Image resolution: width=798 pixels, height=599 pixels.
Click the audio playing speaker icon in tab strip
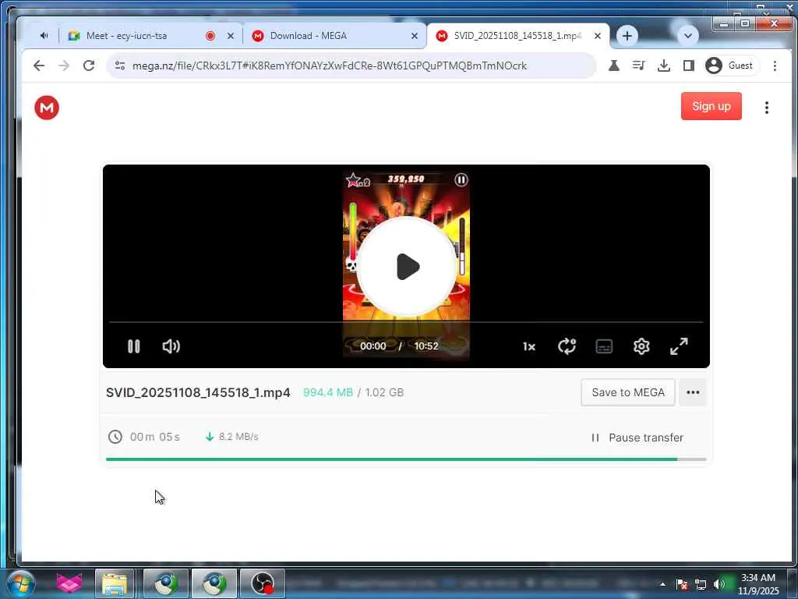click(x=44, y=36)
